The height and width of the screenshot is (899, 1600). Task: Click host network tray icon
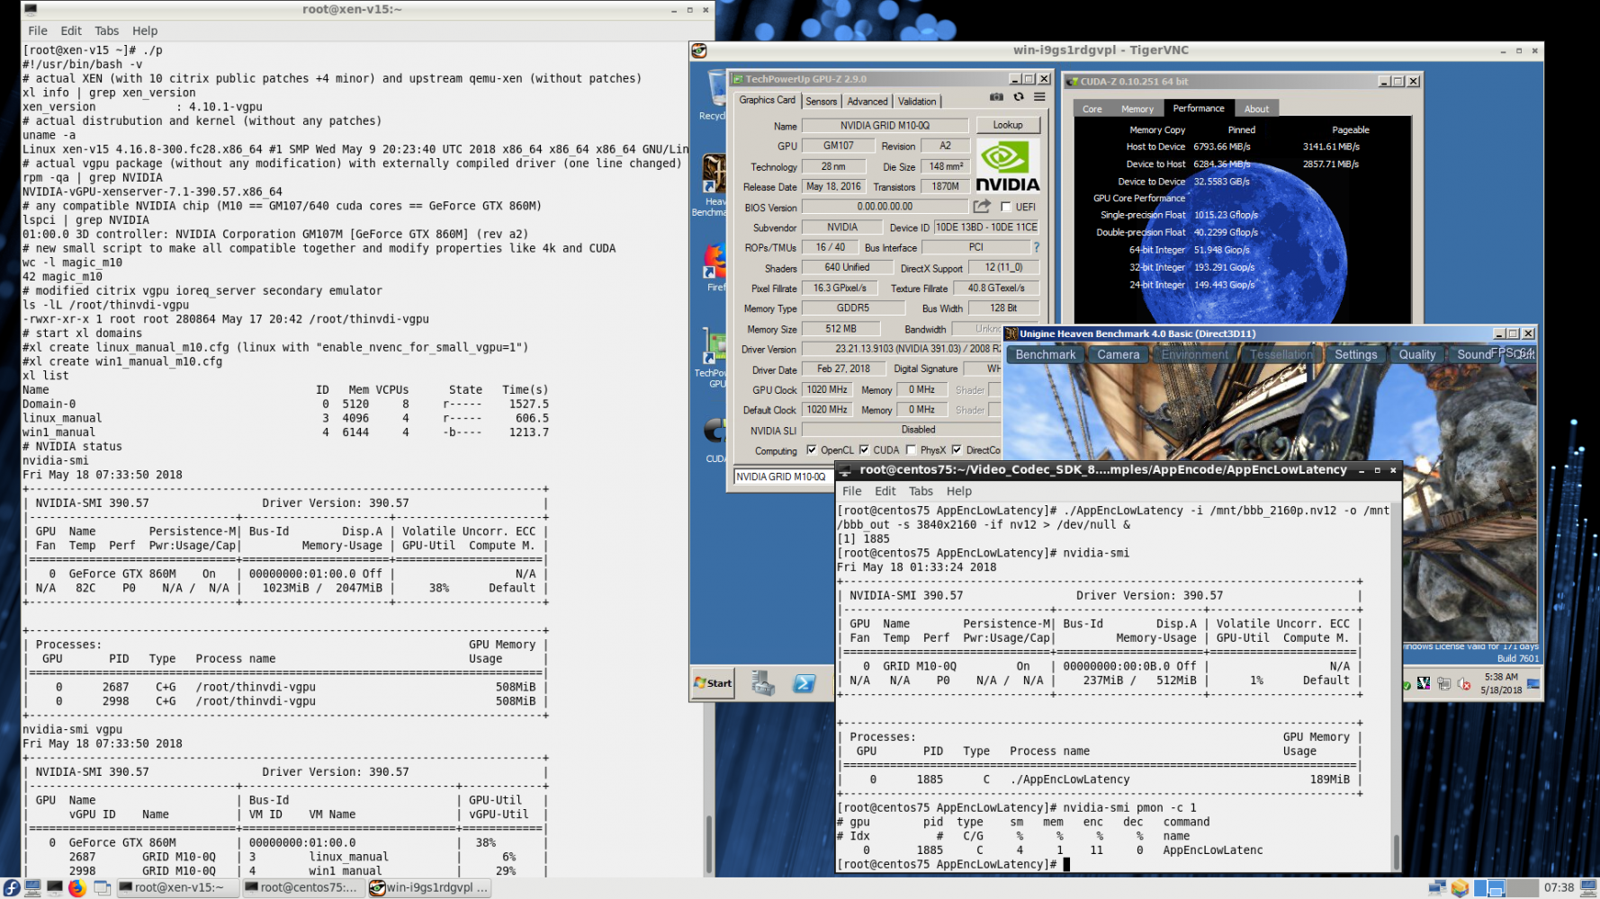point(1437,888)
